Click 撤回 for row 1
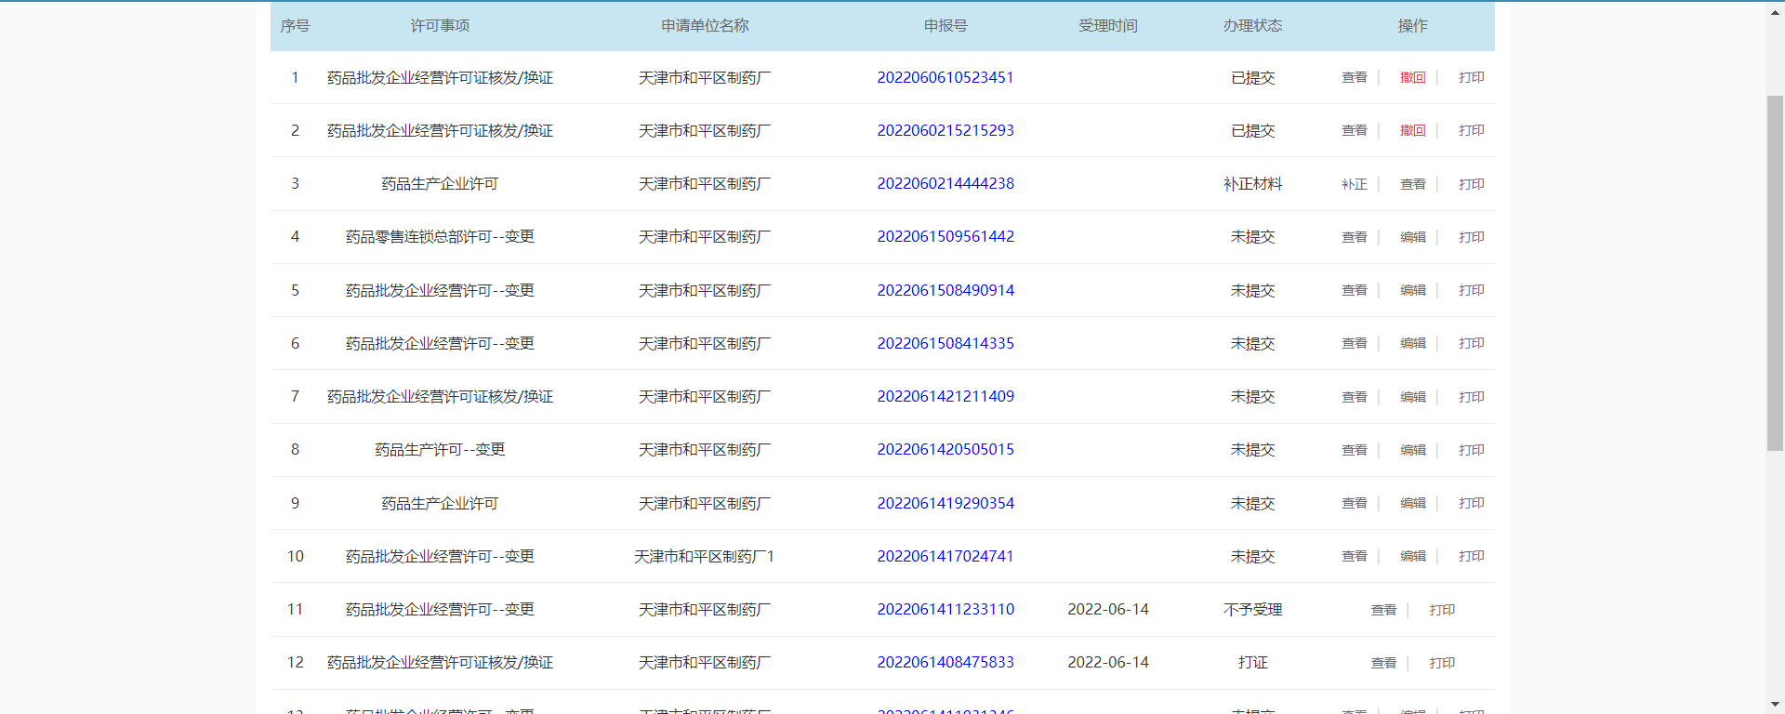 click(x=1412, y=78)
